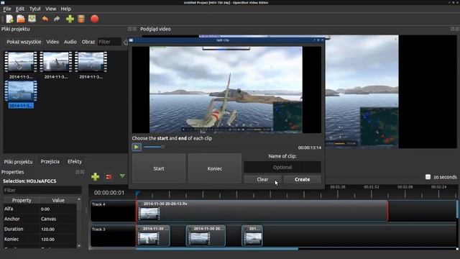Image resolution: width=460 pixels, height=259 pixels.
Task: Select the Audio filter tab
Action: coord(70,42)
